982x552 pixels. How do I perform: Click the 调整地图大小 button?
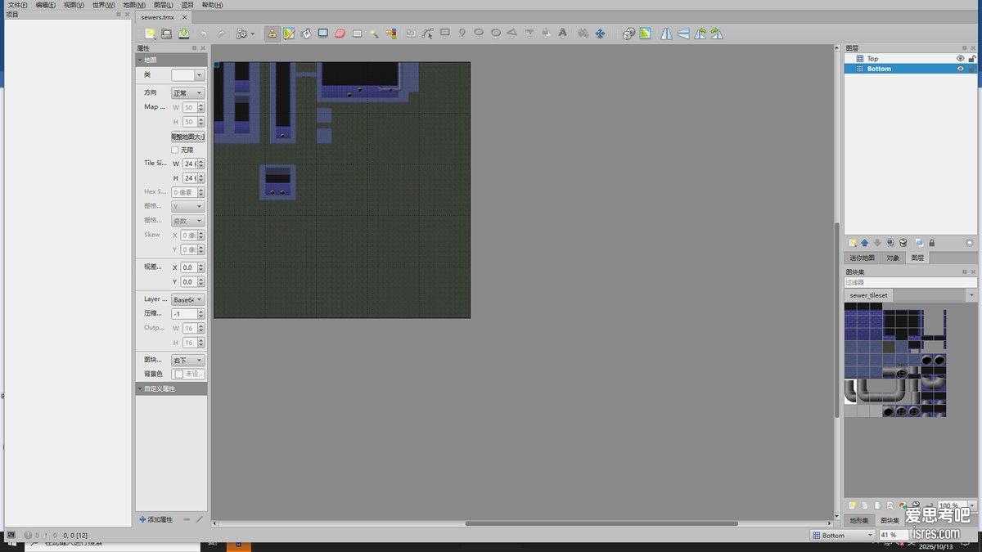pos(187,137)
